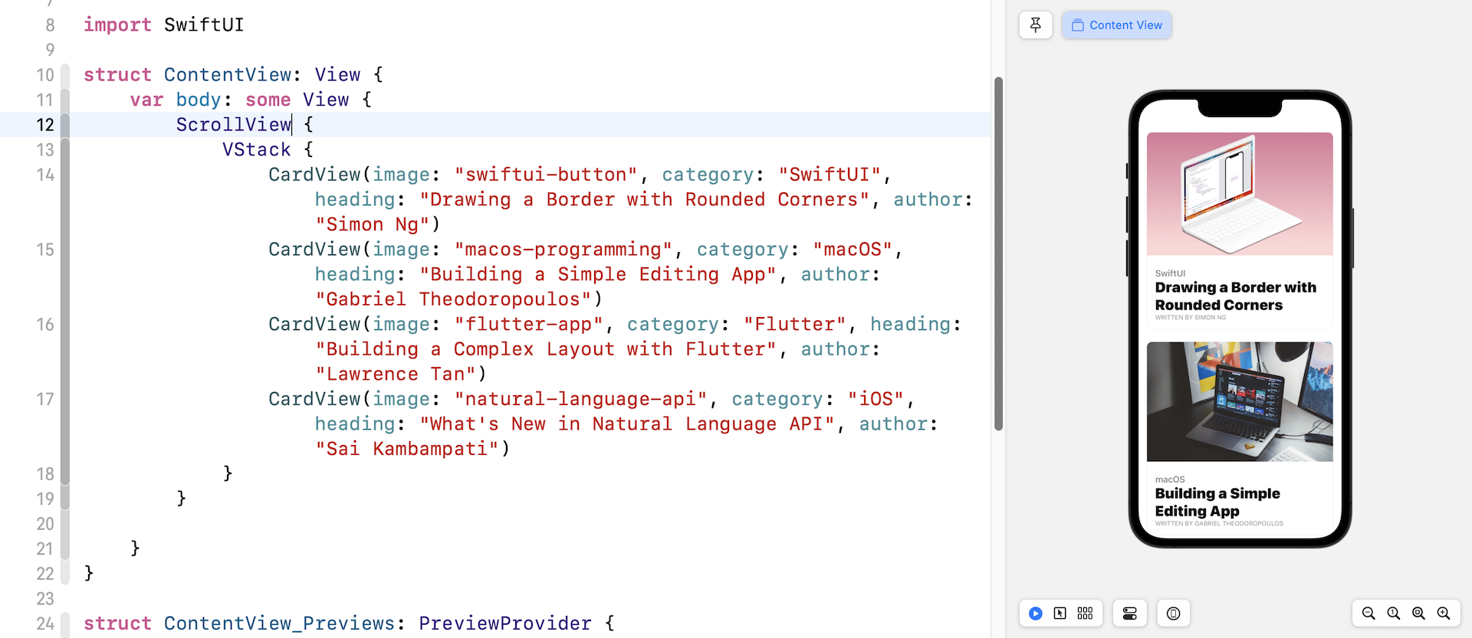Click "WRITTEN BY GABRIEL THEODOROPOULOS" in preview
Screen dimensions: 1472x638
1219,524
